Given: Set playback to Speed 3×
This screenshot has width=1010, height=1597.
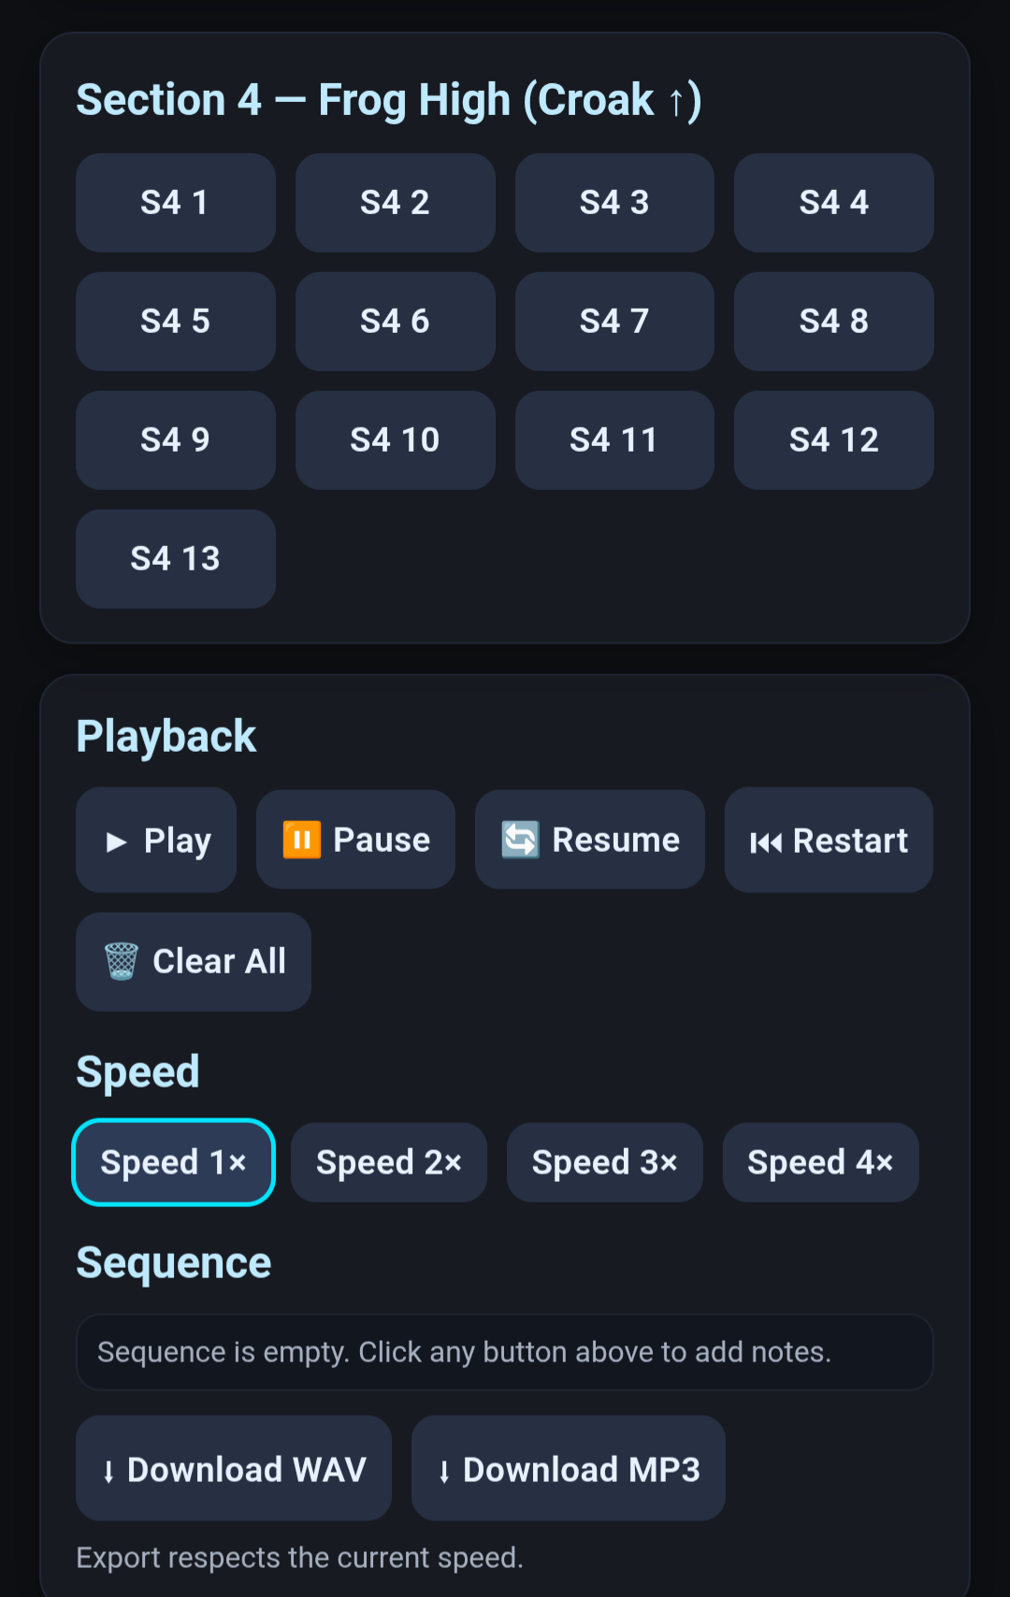Looking at the screenshot, I should coord(605,1162).
